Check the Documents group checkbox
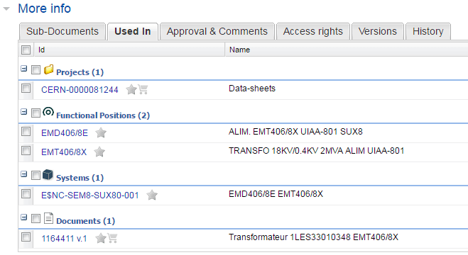Image resolution: width=468 pixels, height=255 pixels. coord(36,219)
